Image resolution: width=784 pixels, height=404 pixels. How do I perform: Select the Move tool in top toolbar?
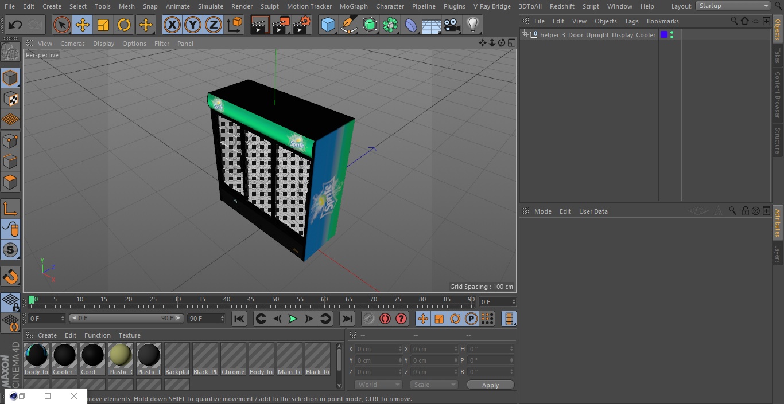coord(83,25)
